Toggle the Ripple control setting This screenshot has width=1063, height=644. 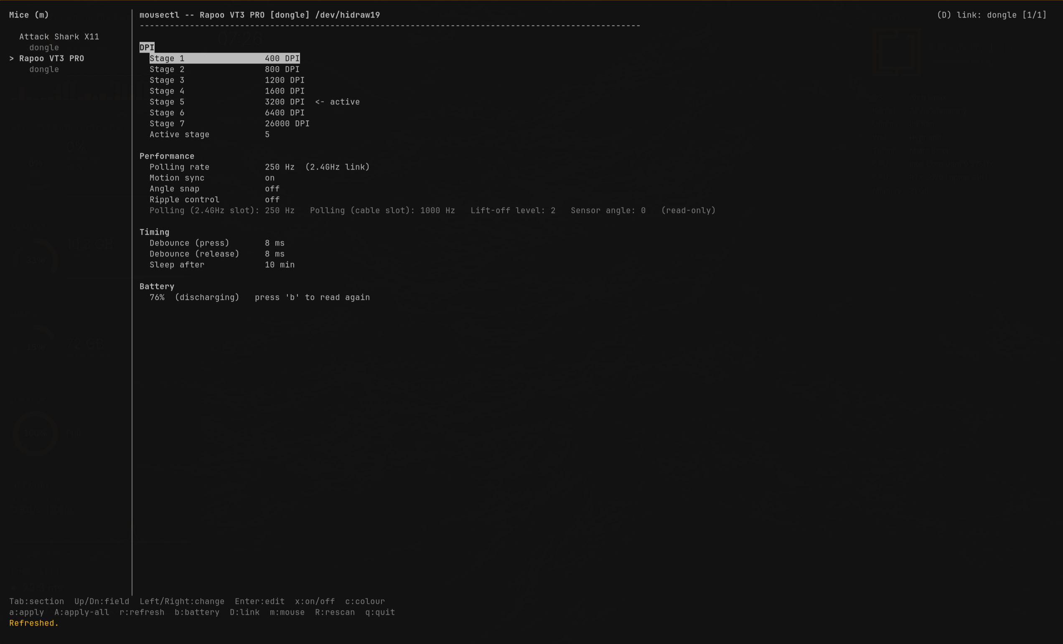(214, 200)
